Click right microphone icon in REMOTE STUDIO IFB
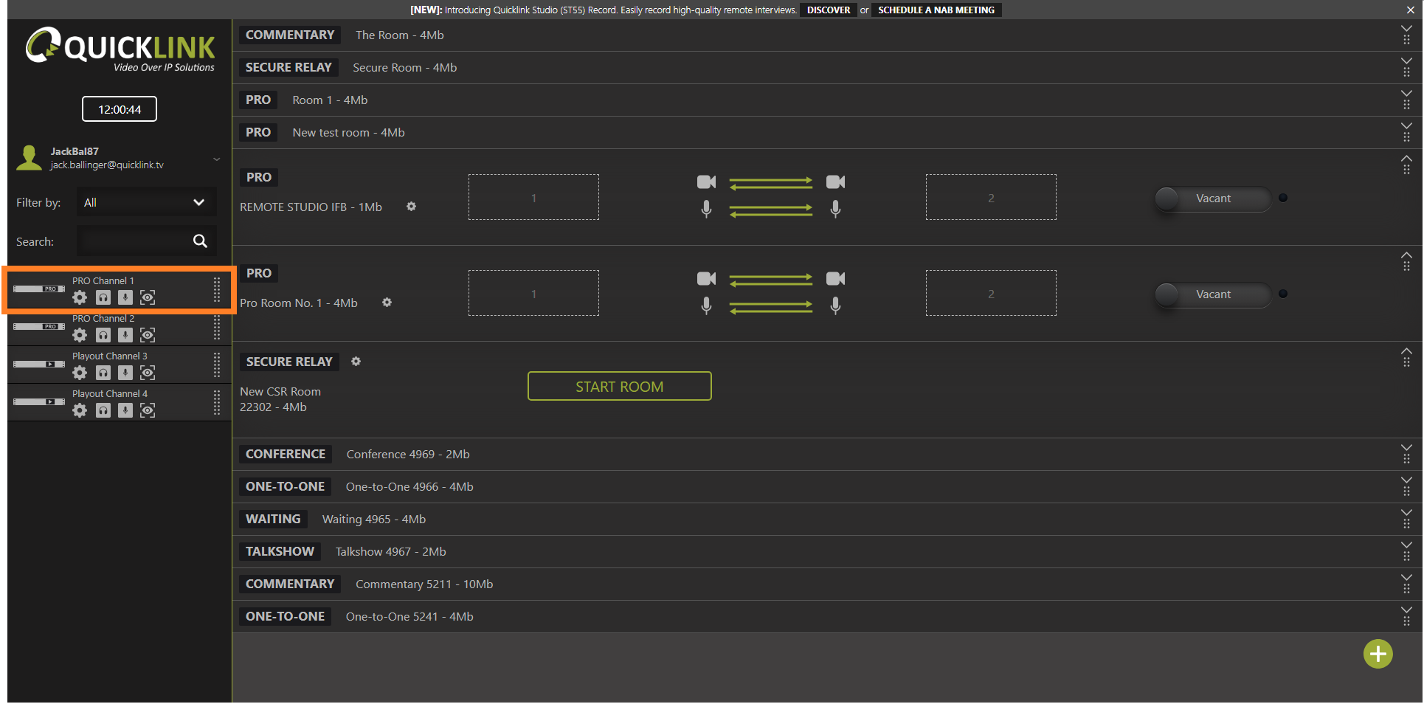This screenshot has height=704, width=1424. (835, 210)
